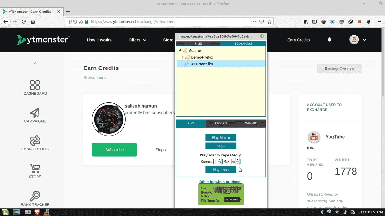The height and width of the screenshot is (216, 385).
Task: Click the Play Loop button
Action: point(221,170)
